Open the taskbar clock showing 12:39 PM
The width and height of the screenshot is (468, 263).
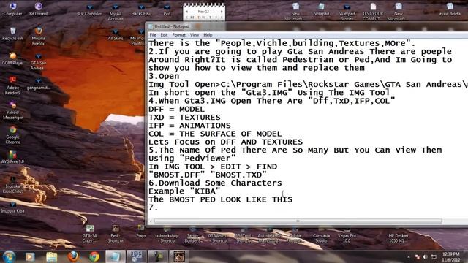pyautogui.click(x=450, y=256)
